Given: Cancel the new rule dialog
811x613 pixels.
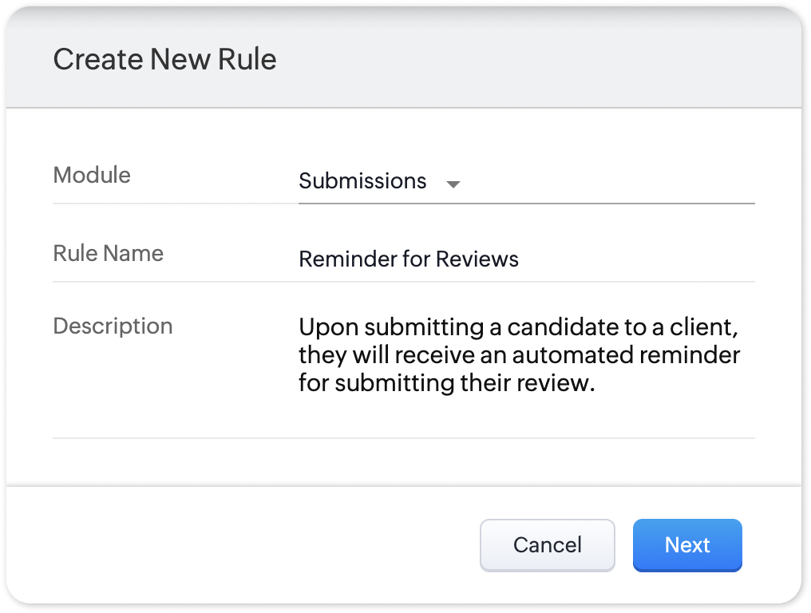Looking at the screenshot, I should (x=547, y=545).
